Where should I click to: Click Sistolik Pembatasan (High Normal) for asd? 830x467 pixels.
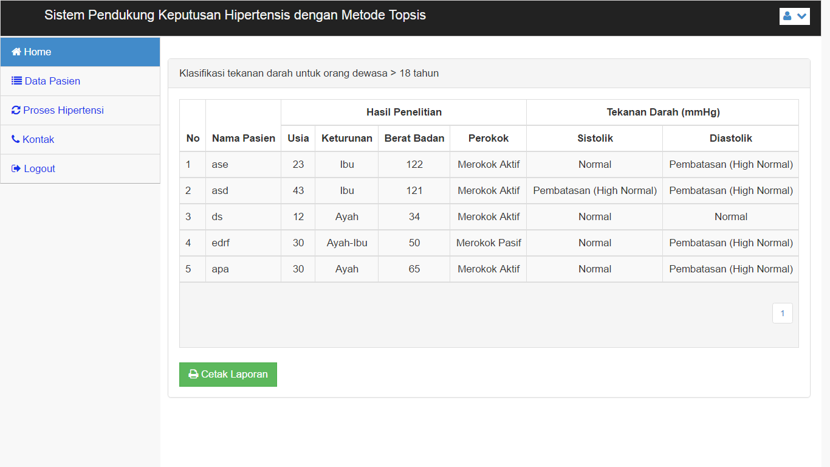point(595,190)
